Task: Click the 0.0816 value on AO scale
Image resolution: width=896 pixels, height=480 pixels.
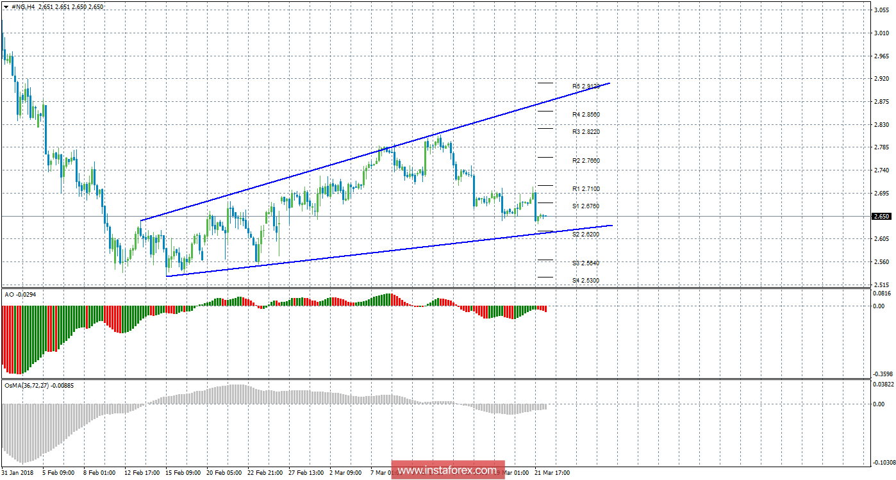Action: pos(883,294)
